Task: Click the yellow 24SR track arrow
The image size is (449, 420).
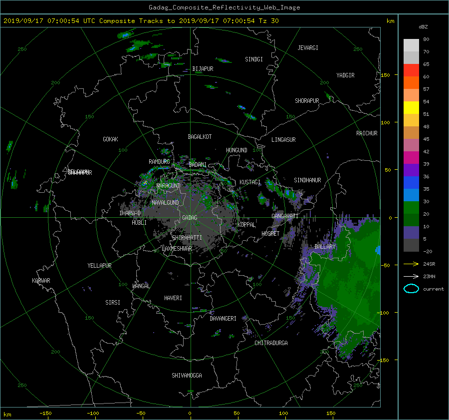Action: tap(411, 264)
